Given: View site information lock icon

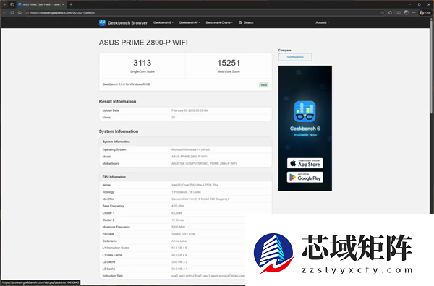Looking at the screenshot, I should pyautogui.click(x=27, y=13).
